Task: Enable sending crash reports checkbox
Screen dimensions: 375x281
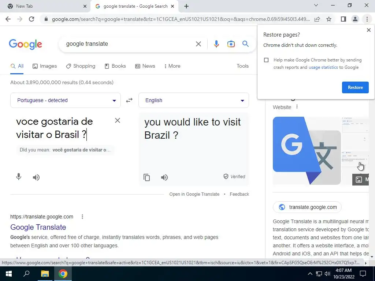Action: 266,60
